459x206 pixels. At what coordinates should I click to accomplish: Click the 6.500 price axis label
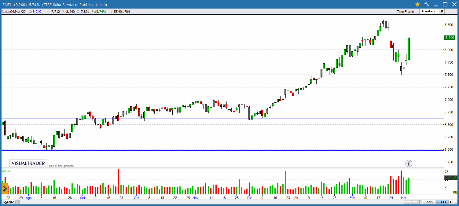(x=449, y=125)
